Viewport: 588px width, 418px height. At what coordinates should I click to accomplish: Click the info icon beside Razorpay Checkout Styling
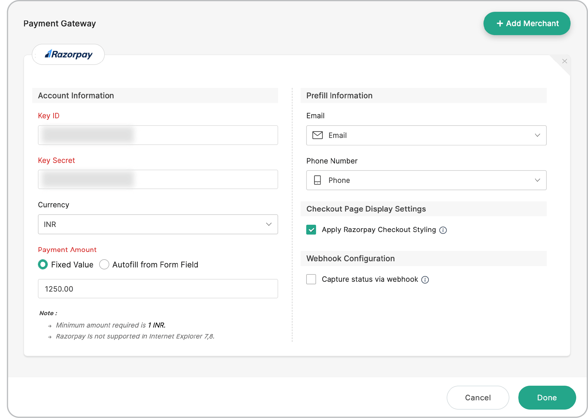coord(443,230)
